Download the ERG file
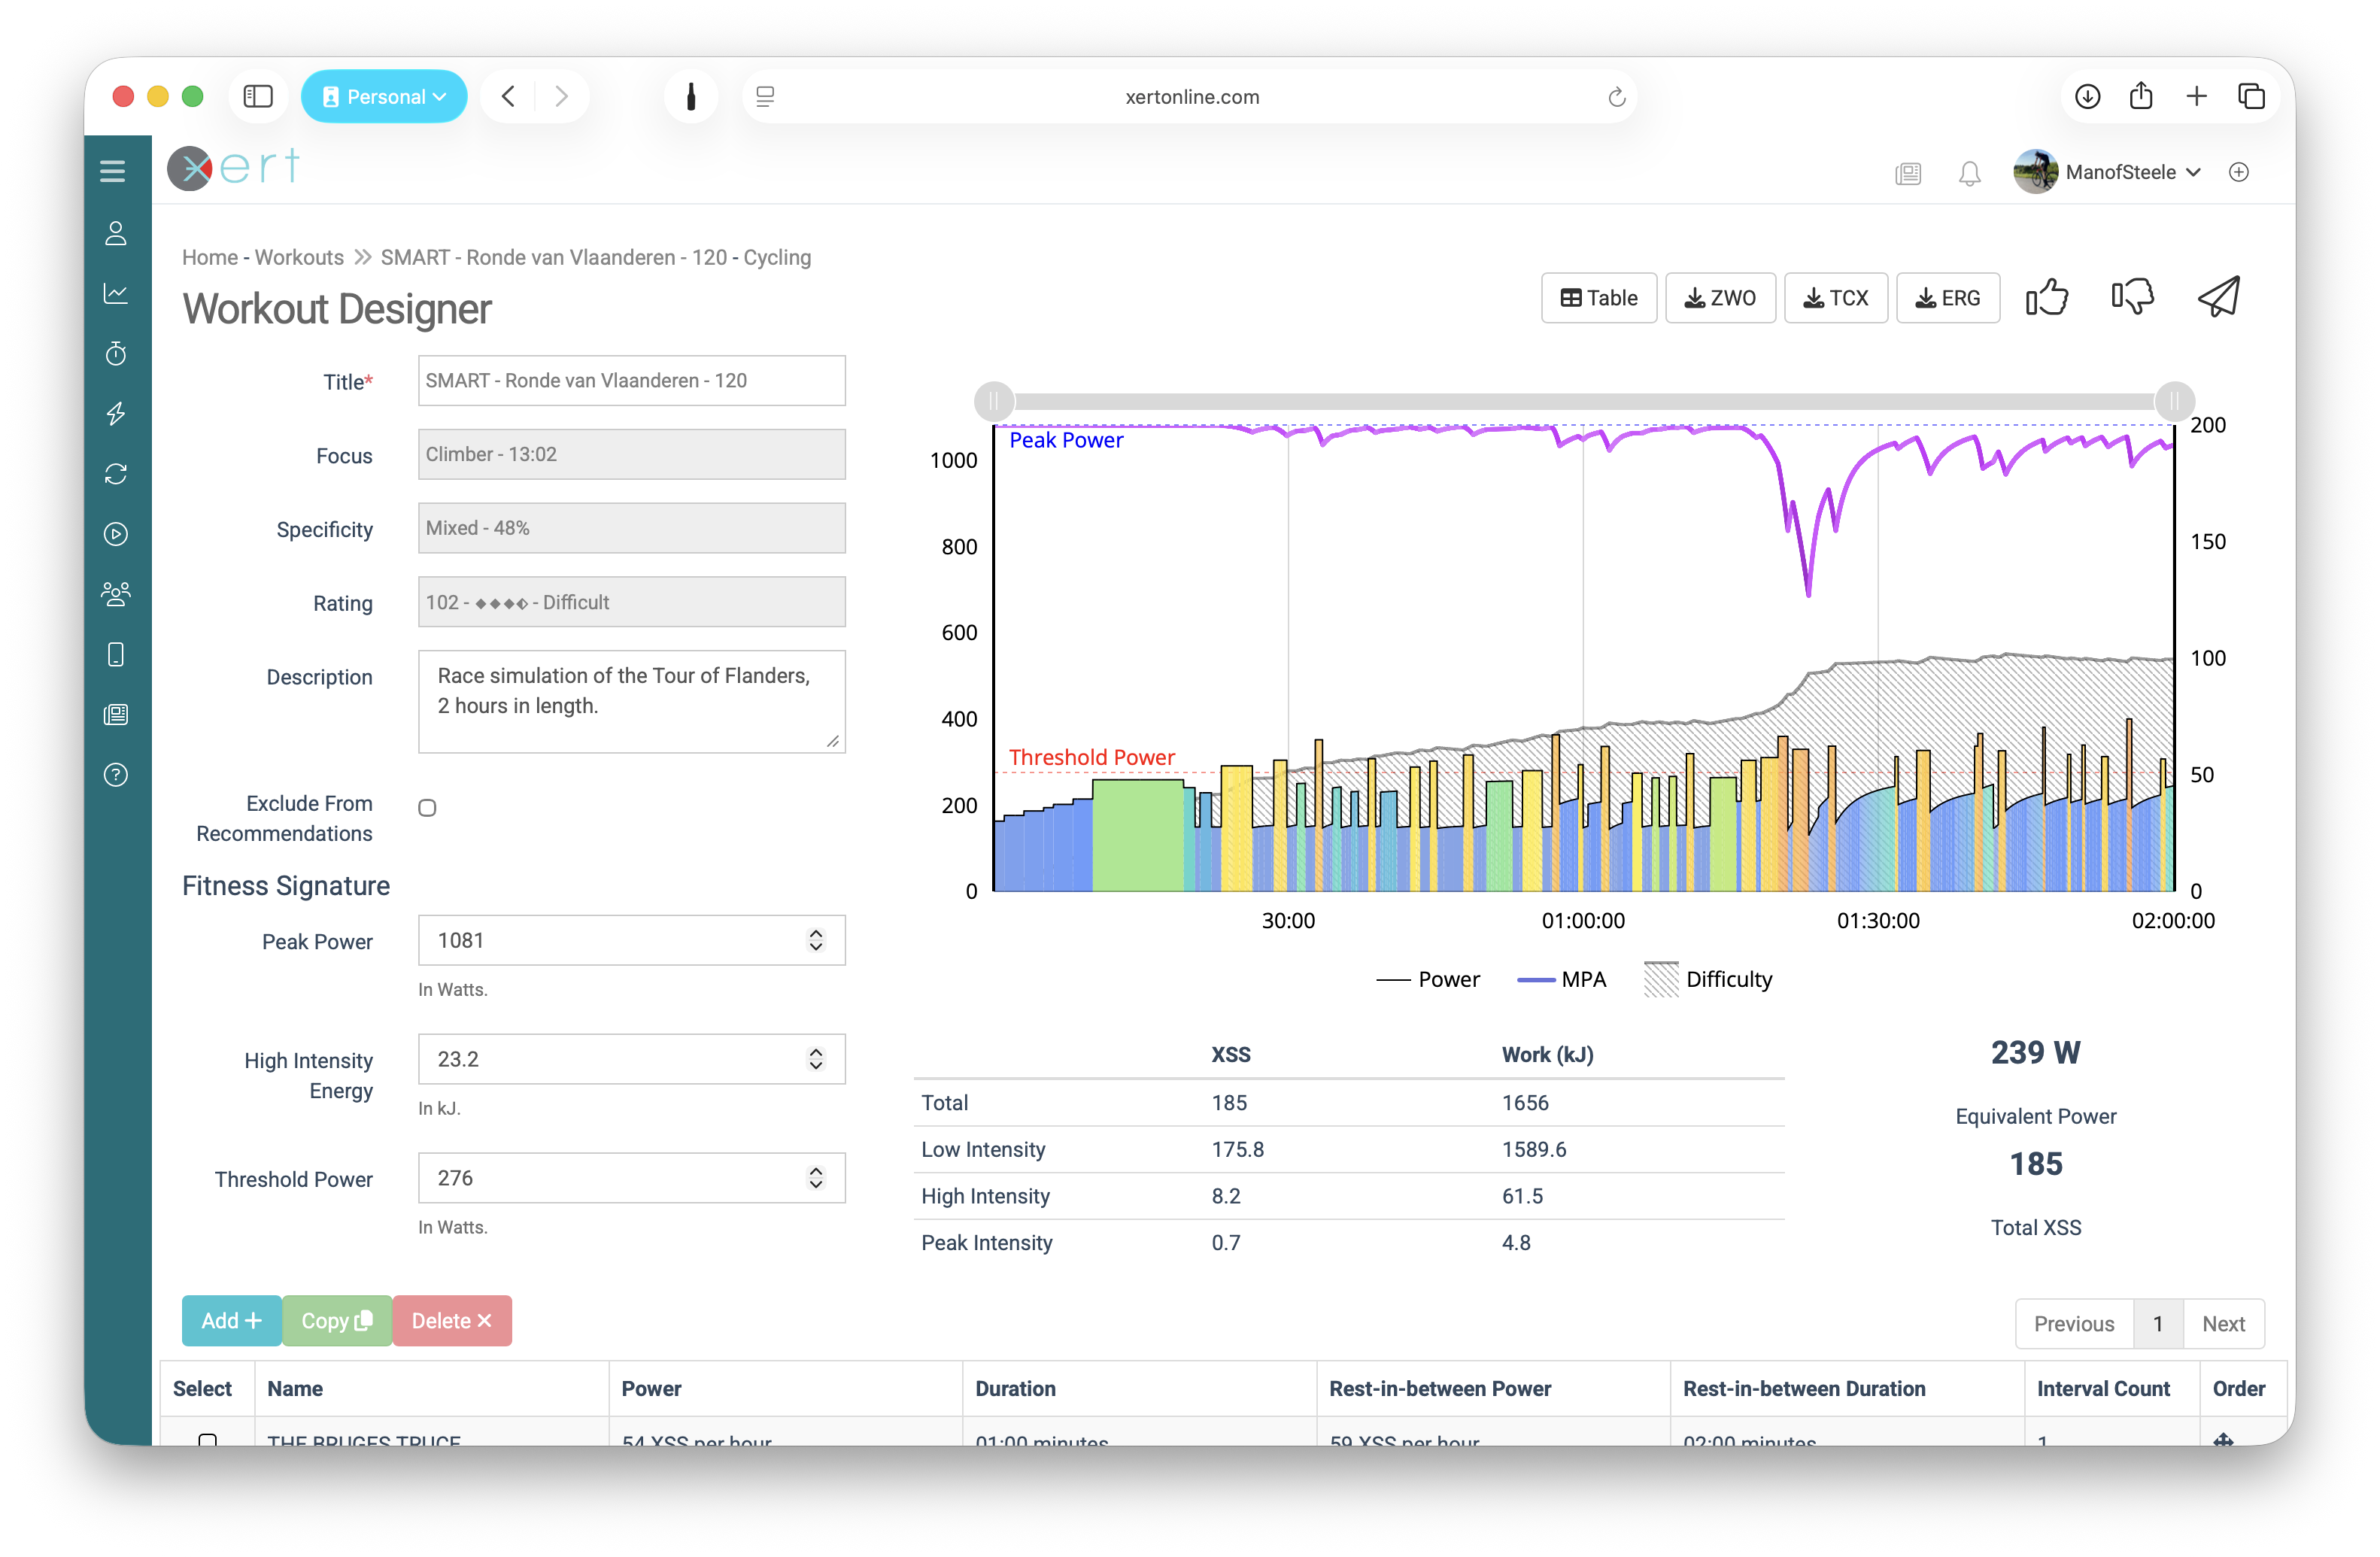The width and height of the screenshot is (2380, 1557). 1948,298
